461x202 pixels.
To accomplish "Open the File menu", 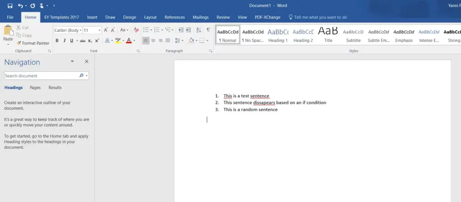I will (10, 18).
